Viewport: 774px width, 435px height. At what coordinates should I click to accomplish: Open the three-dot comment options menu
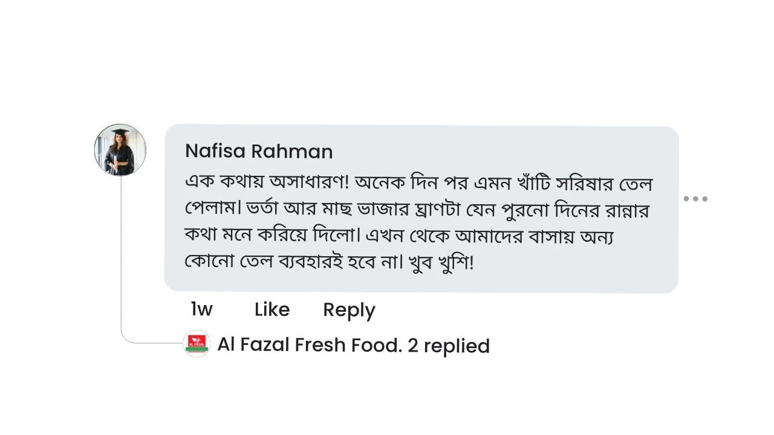point(695,199)
